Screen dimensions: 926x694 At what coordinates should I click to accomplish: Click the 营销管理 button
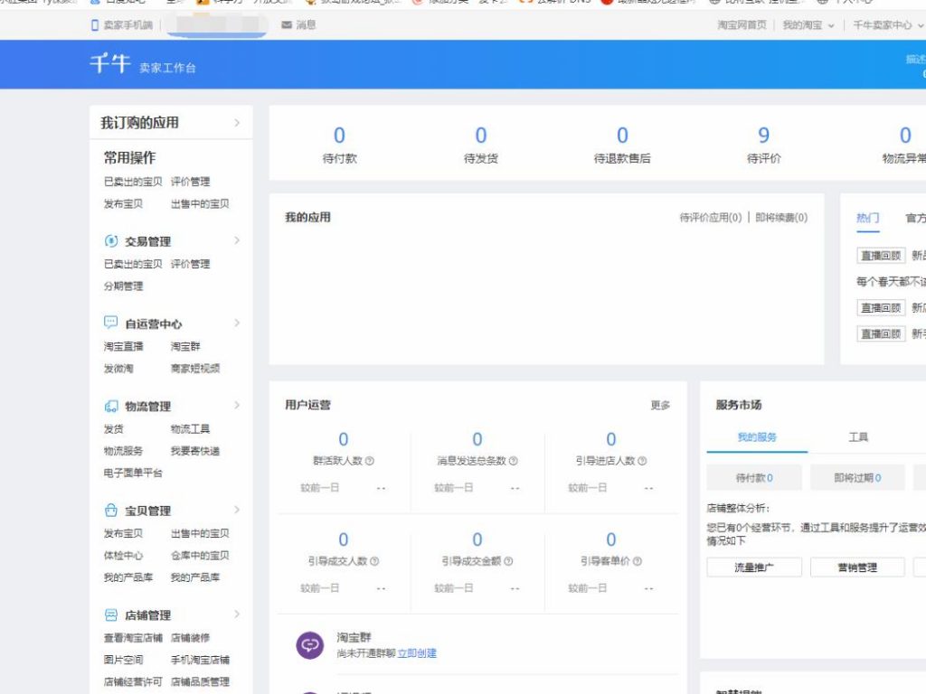tap(857, 567)
